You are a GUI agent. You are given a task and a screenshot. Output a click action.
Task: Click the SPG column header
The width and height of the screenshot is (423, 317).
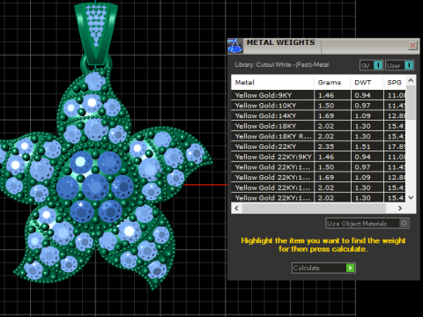[395, 83]
